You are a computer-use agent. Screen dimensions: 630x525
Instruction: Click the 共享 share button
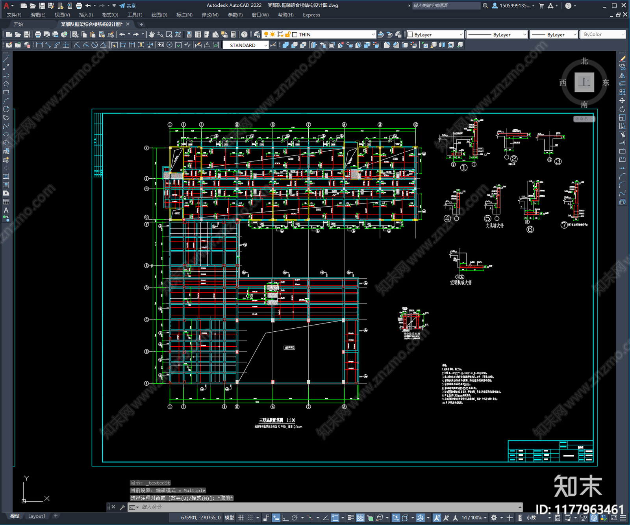[x=128, y=6]
